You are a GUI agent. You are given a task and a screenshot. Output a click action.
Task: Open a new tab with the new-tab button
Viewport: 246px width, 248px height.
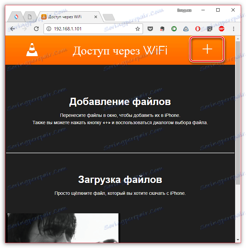click(109, 17)
